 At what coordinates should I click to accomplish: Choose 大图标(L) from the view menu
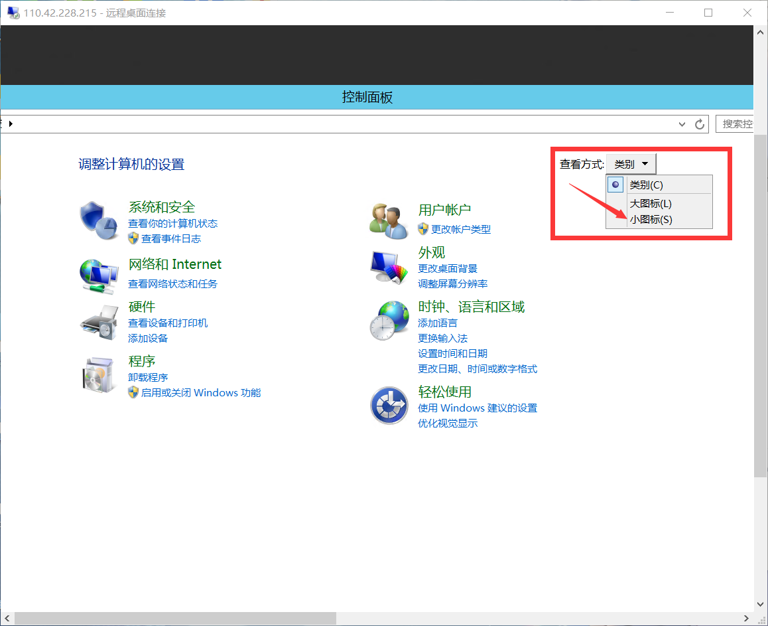point(650,203)
